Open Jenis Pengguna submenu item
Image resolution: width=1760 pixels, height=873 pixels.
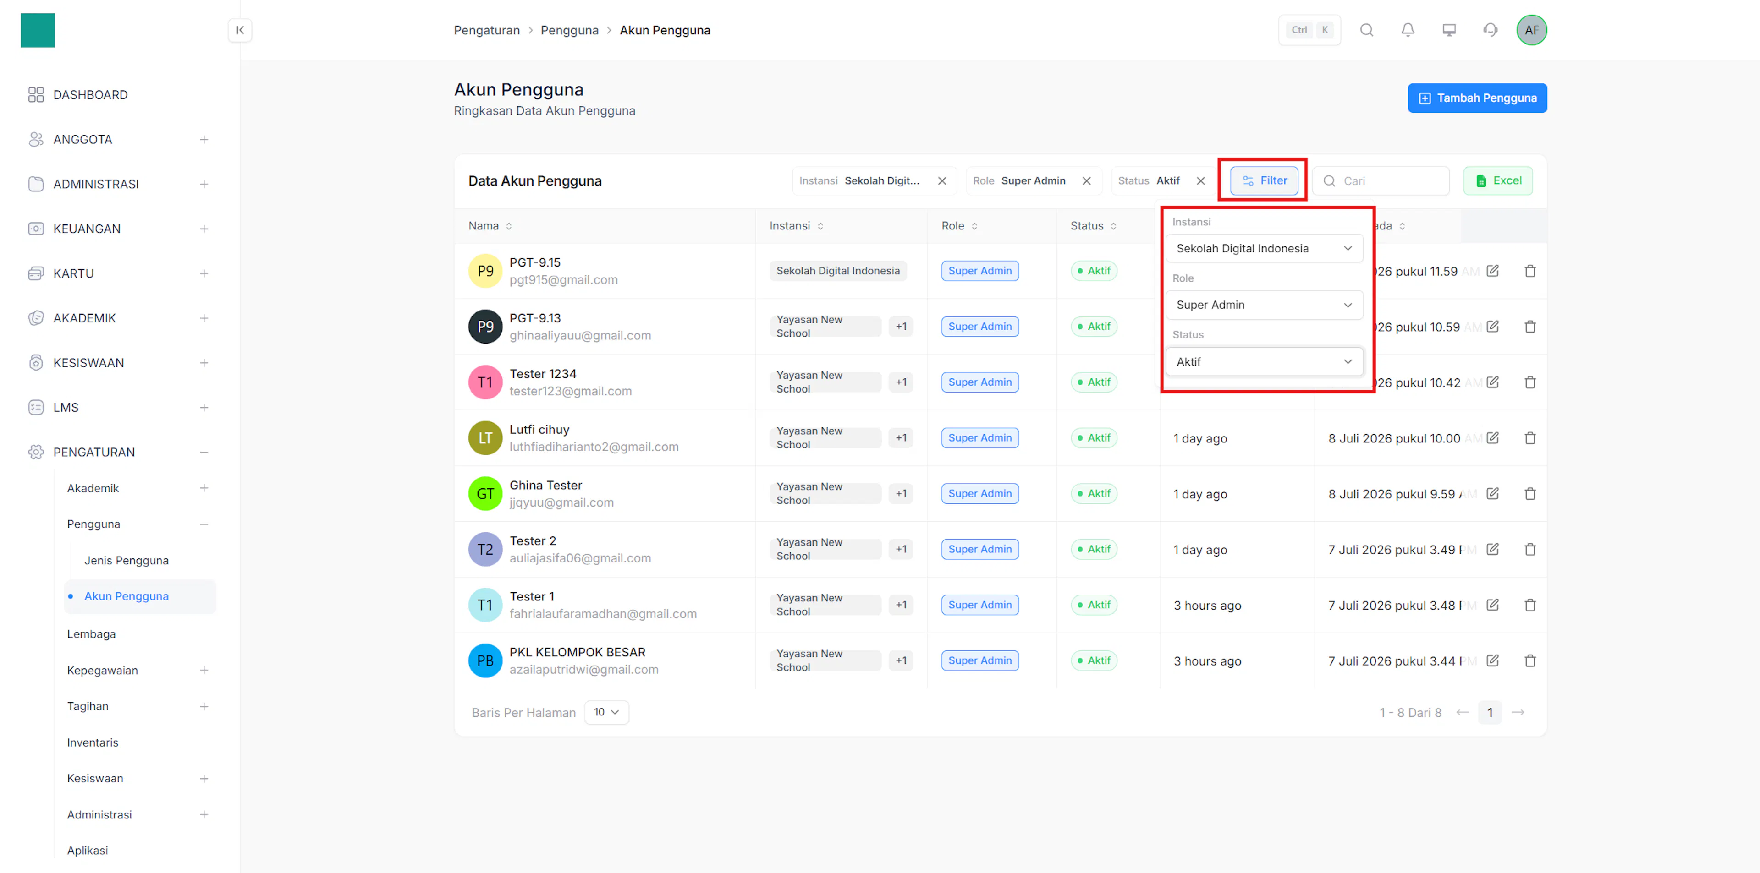[126, 560]
